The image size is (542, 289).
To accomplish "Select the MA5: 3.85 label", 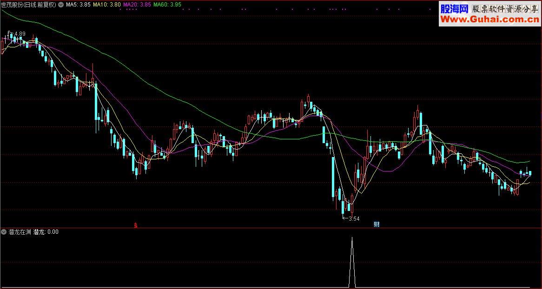I will coord(78,5).
